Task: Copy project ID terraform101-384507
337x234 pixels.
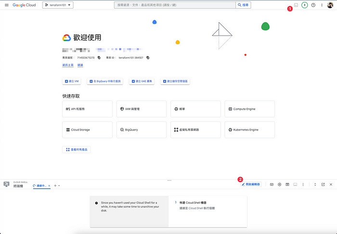Action: (148, 58)
